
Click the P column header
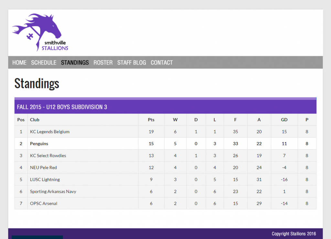tap(307, 120)
